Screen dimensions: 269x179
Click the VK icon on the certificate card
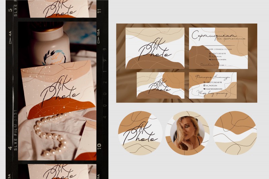click(210, 59)
